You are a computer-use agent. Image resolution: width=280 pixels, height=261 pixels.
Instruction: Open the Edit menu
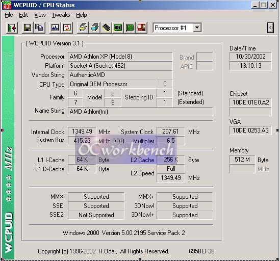pos(23,15)
